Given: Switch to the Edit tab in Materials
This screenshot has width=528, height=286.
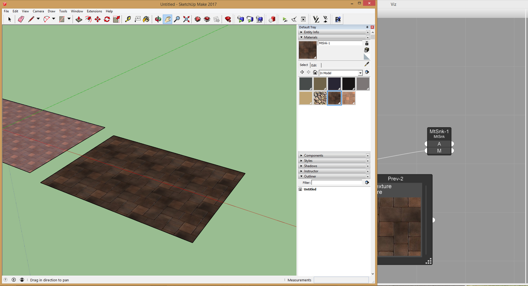Looking at the screenshot, I should point(314,65).
